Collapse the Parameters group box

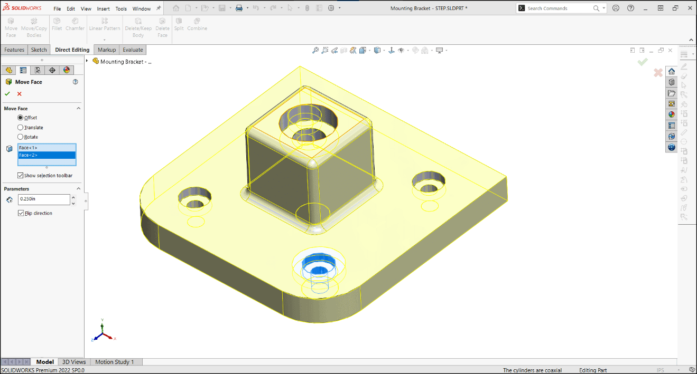coord(79,188)
